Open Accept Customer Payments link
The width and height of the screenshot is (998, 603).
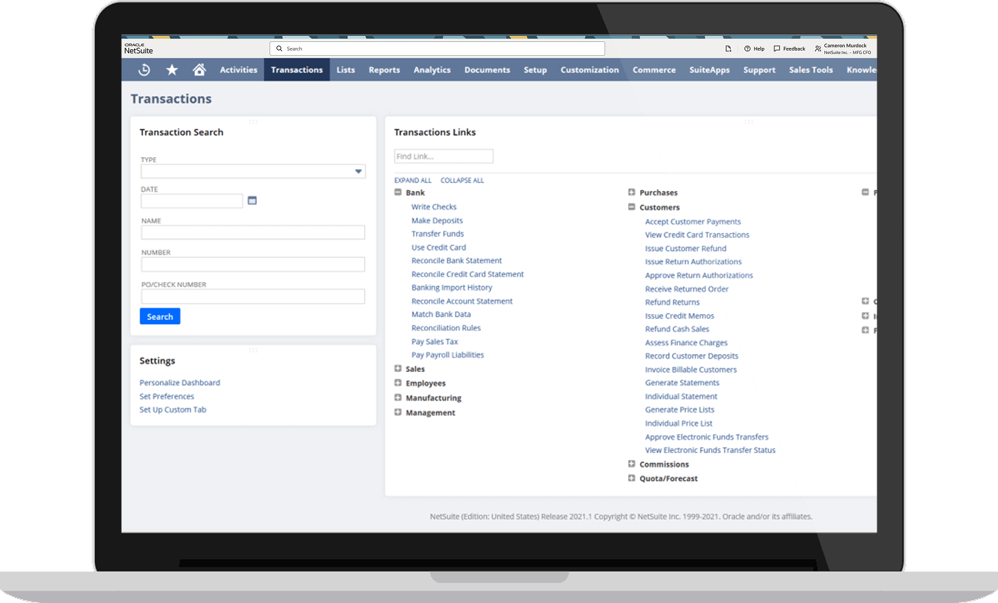coord(693,222)
